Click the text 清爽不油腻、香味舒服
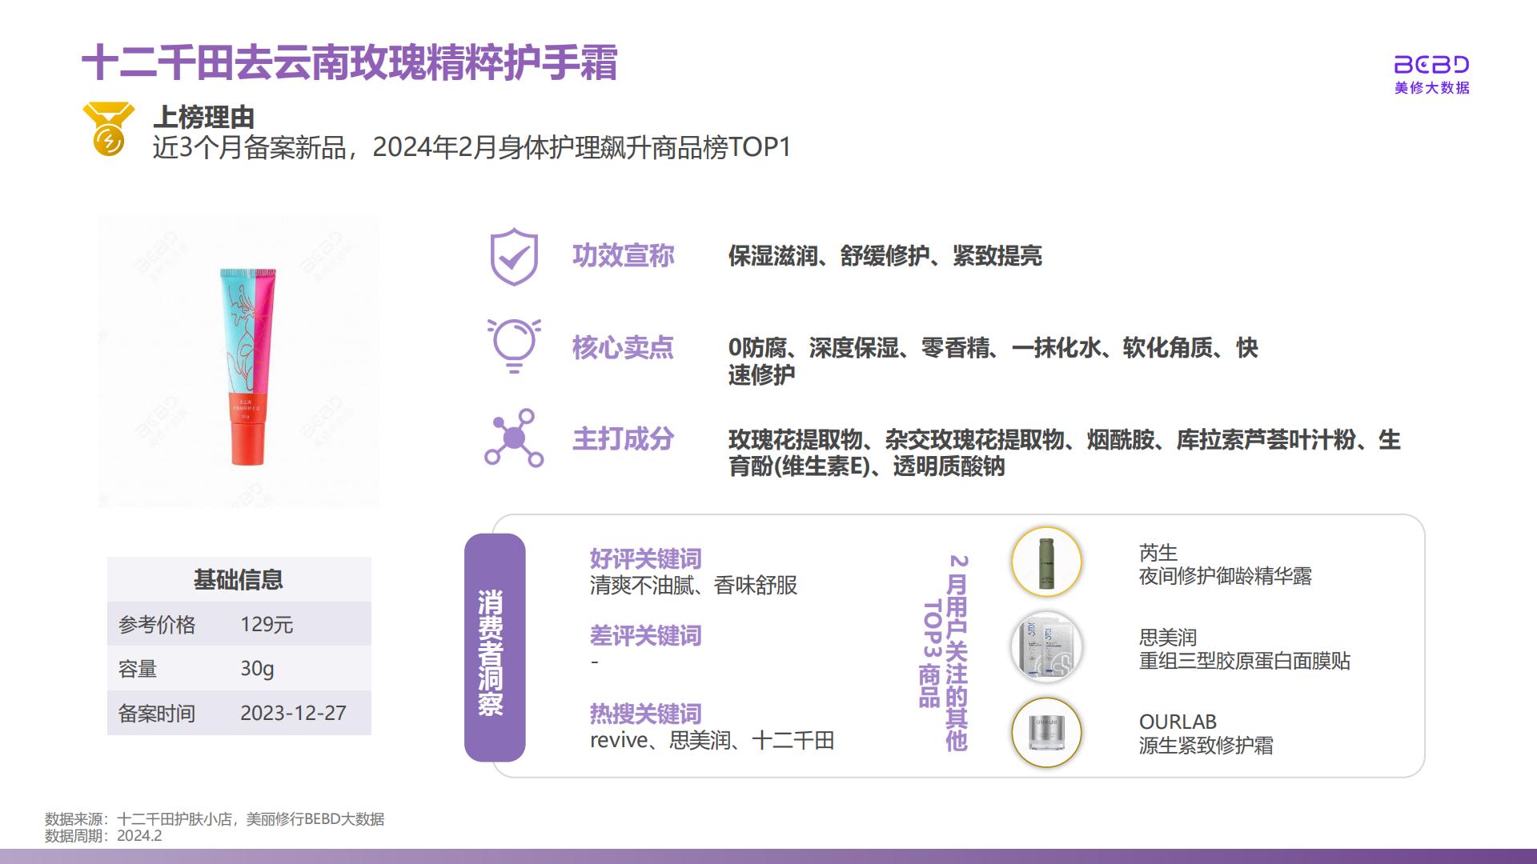The image size is (1537, 864). pos(693,586)
